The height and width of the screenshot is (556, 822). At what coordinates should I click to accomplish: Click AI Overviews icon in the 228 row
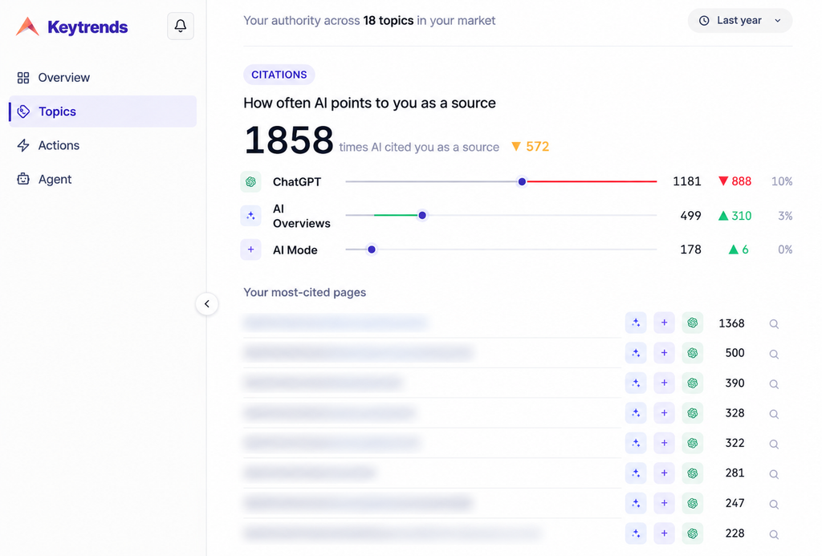tap(636, 534)
